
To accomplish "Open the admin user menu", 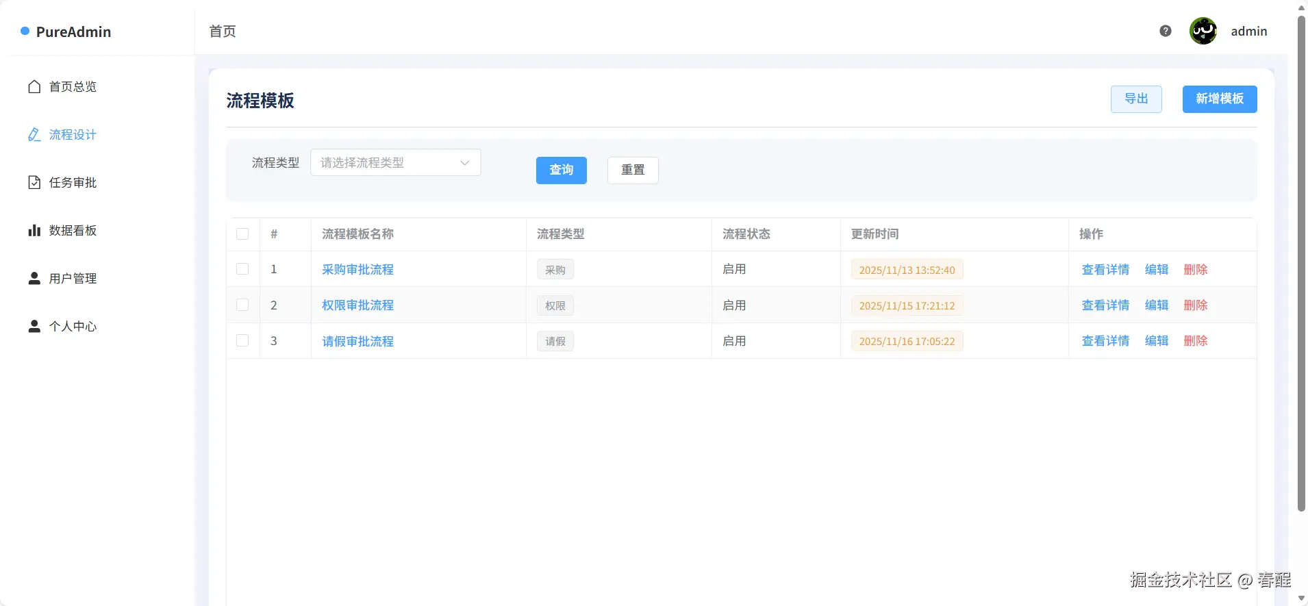I will 1249,31.
